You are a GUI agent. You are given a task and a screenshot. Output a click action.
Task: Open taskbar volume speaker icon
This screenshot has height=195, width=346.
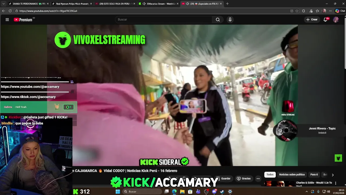[x=328, y=191]
